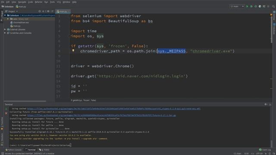Open the Run menu
The image size is (276, 155).
click(46, 2)
